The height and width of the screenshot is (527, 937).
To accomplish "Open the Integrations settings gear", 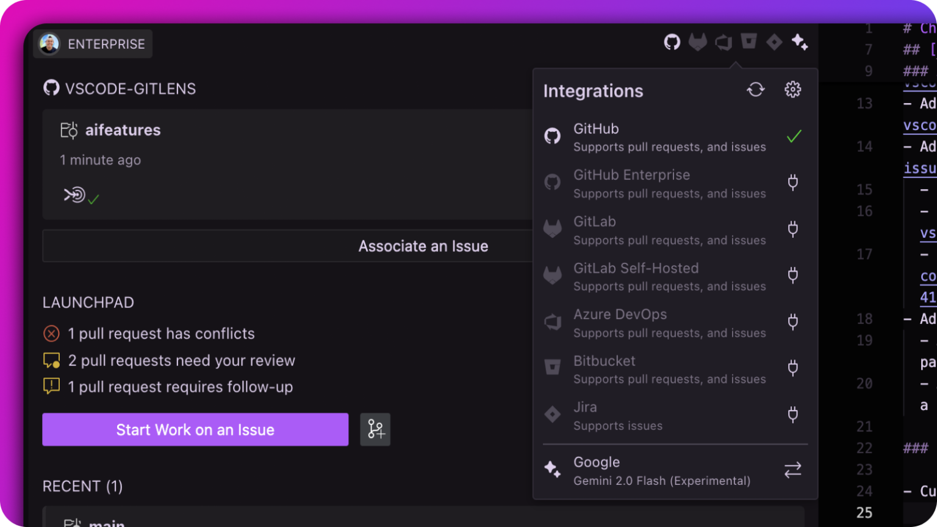I will [792, 89].
